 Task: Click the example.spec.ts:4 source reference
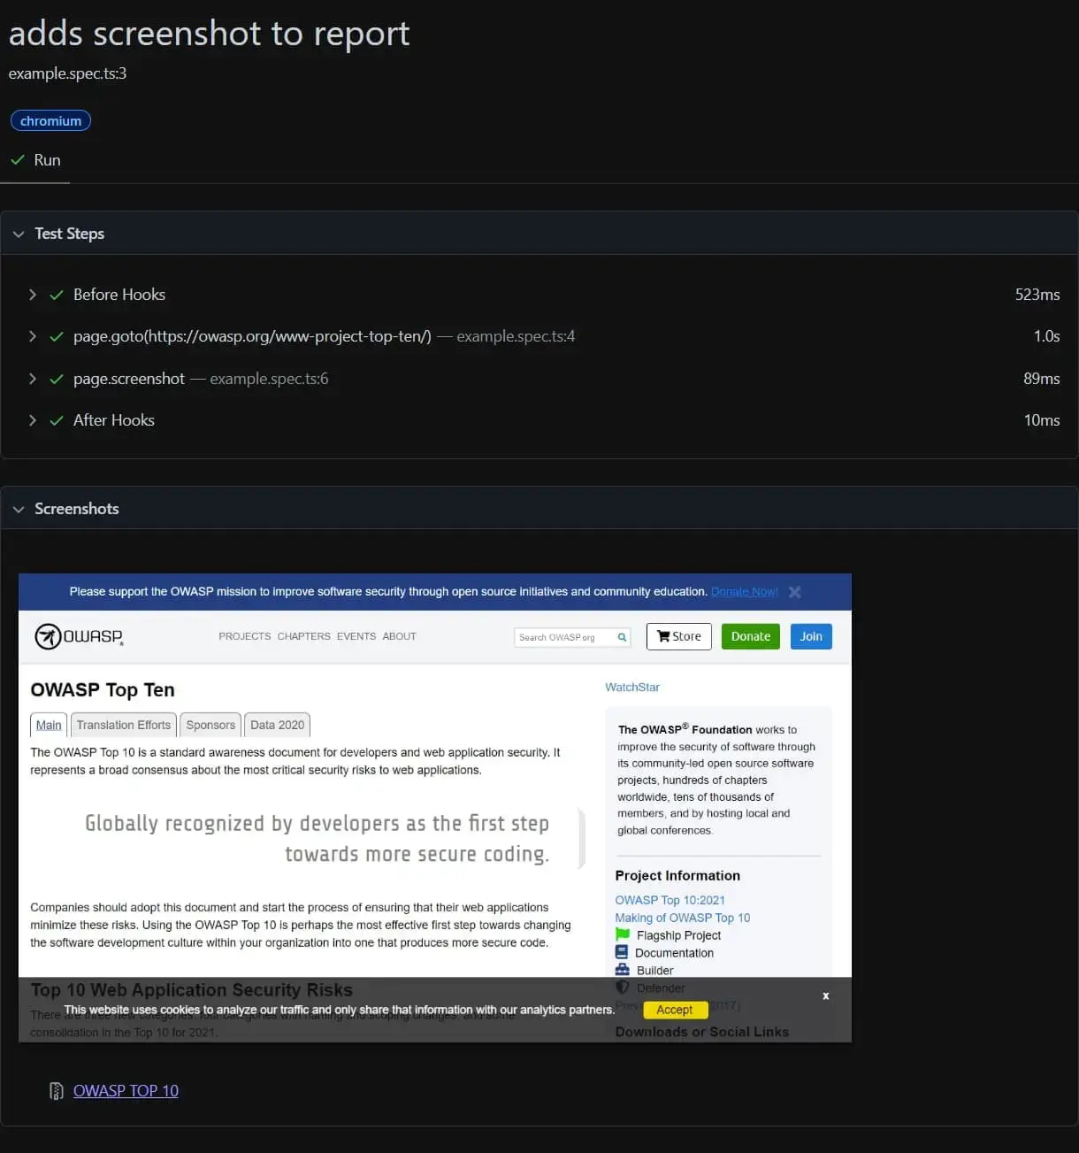(516, 336)
